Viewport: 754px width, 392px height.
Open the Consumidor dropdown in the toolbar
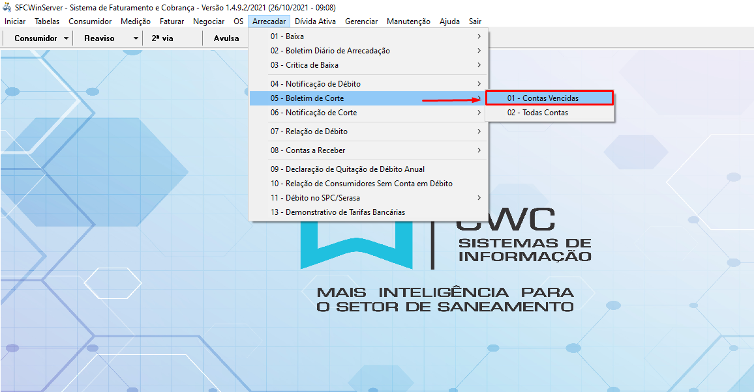[38, 38]
